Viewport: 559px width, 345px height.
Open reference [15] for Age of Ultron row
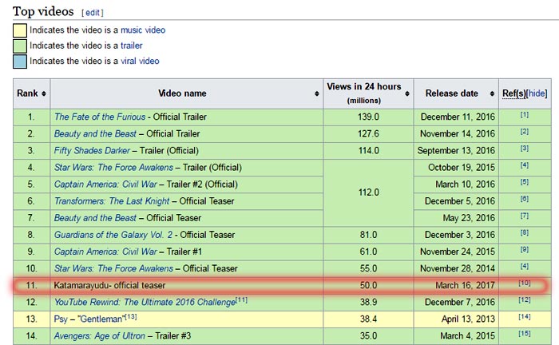(525, 334)
